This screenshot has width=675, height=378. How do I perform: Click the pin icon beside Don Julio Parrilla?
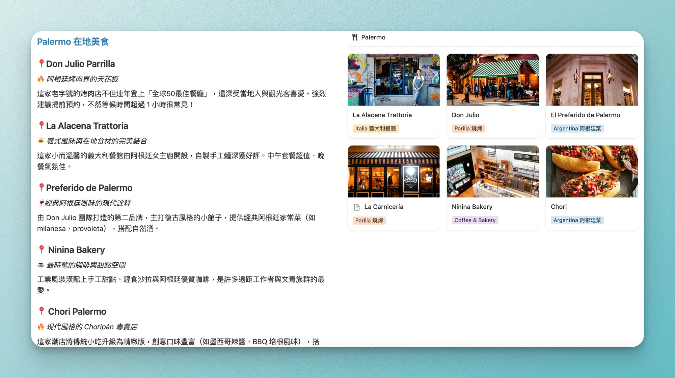click(x=41, y=63)
